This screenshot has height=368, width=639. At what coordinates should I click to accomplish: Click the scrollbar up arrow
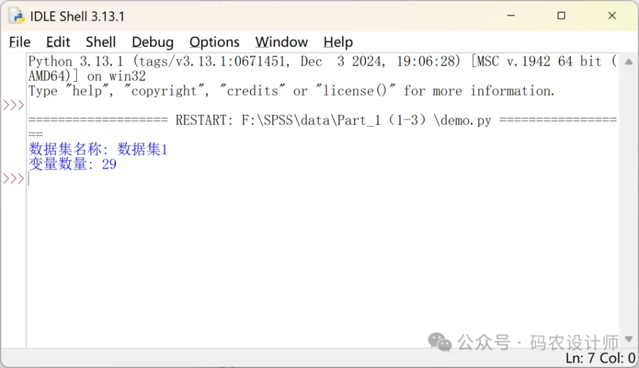628,62
